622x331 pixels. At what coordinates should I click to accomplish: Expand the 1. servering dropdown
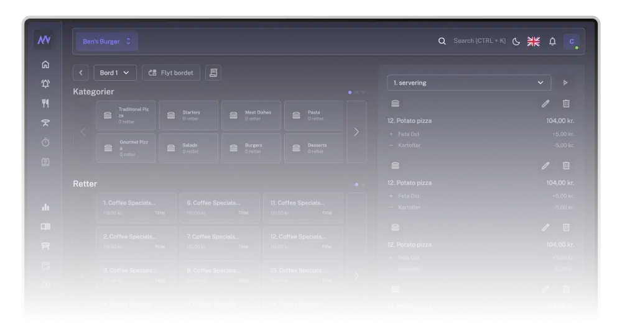(x=469, y=83)
